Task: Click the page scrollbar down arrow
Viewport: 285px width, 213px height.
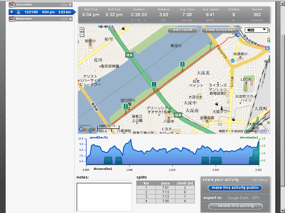Action: pos(282,211)
